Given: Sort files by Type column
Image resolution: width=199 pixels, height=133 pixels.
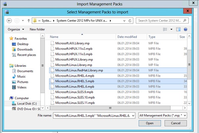Looking at the screenshot, I should click(x=162, y=37).
